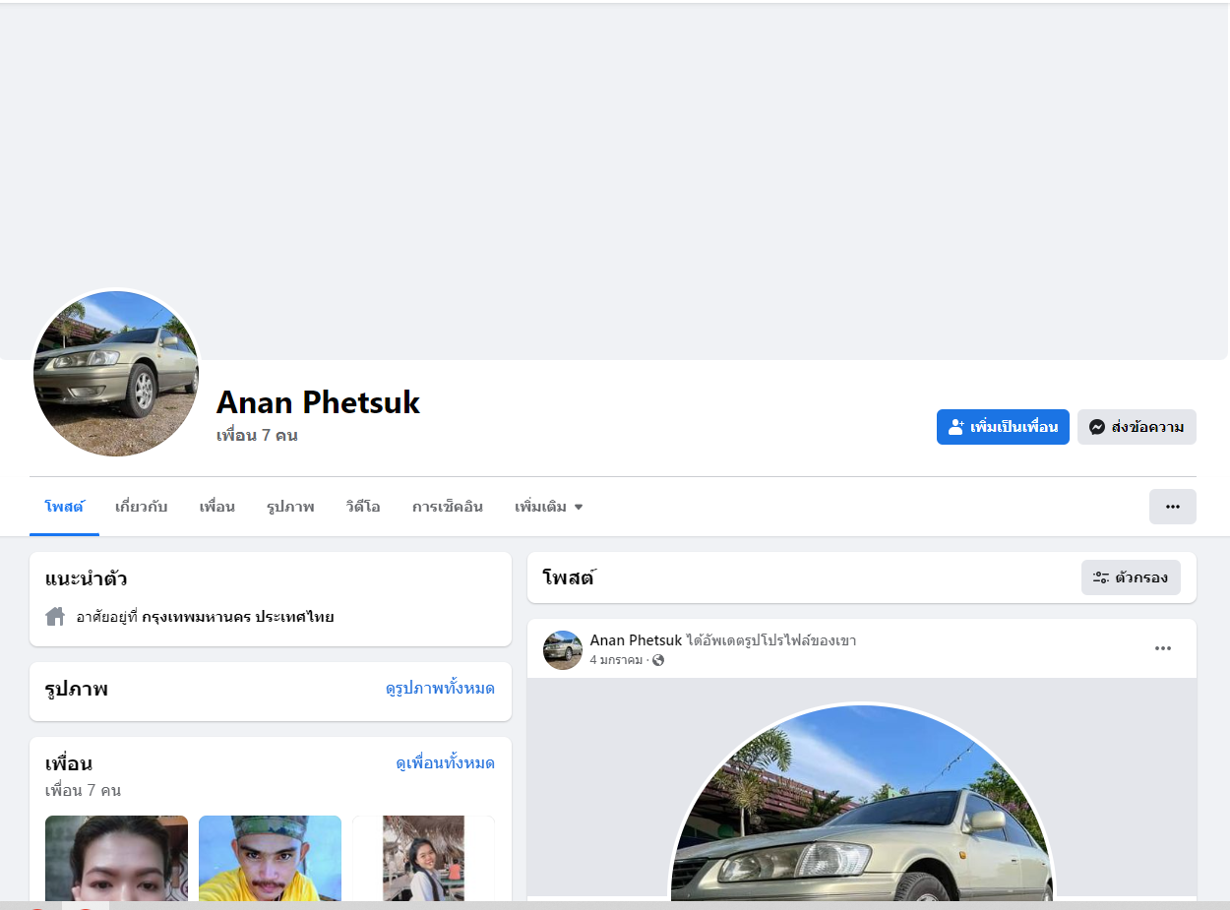Open the three-dots profile options button
The image size is (1230, 910).
click(x=1172, y=507)
